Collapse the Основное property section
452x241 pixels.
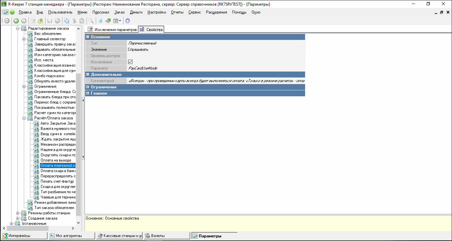click(88, 37)
